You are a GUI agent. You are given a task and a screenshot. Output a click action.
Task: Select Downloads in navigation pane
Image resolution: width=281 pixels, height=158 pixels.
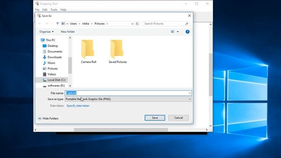click(52, 57)
